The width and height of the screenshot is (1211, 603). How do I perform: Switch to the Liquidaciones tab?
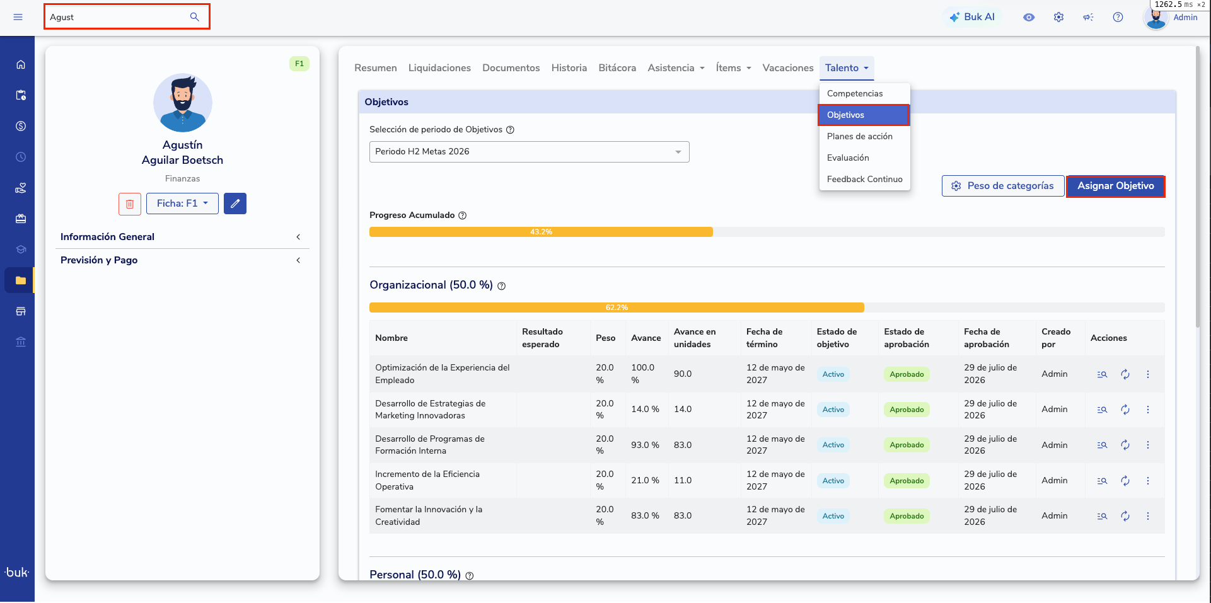439,68
